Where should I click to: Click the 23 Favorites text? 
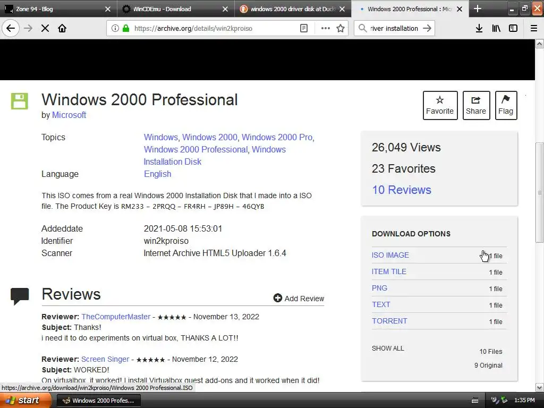point(404,168)
